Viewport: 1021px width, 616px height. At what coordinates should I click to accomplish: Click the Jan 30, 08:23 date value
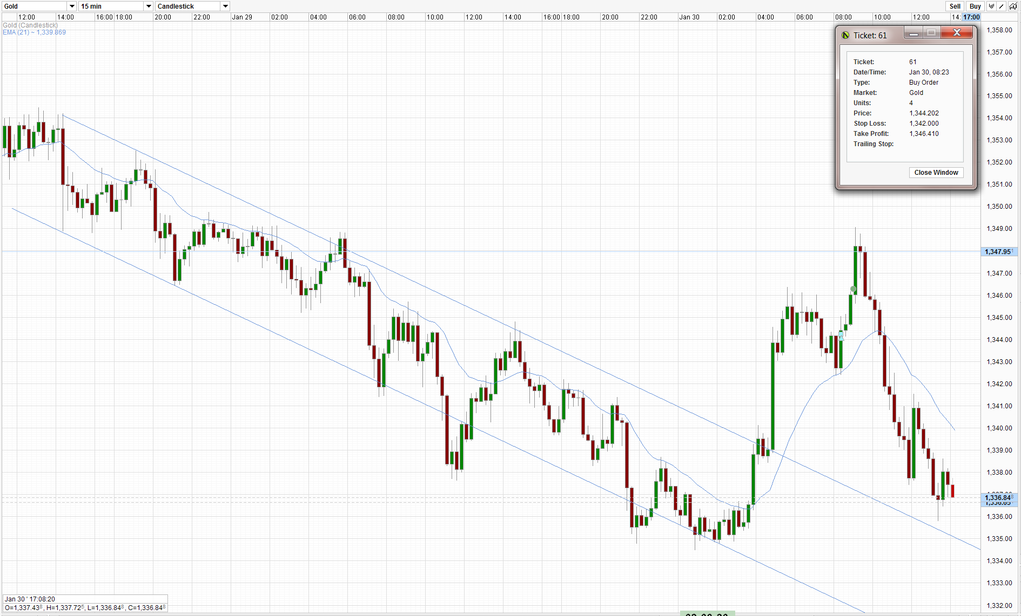[929, 72]
